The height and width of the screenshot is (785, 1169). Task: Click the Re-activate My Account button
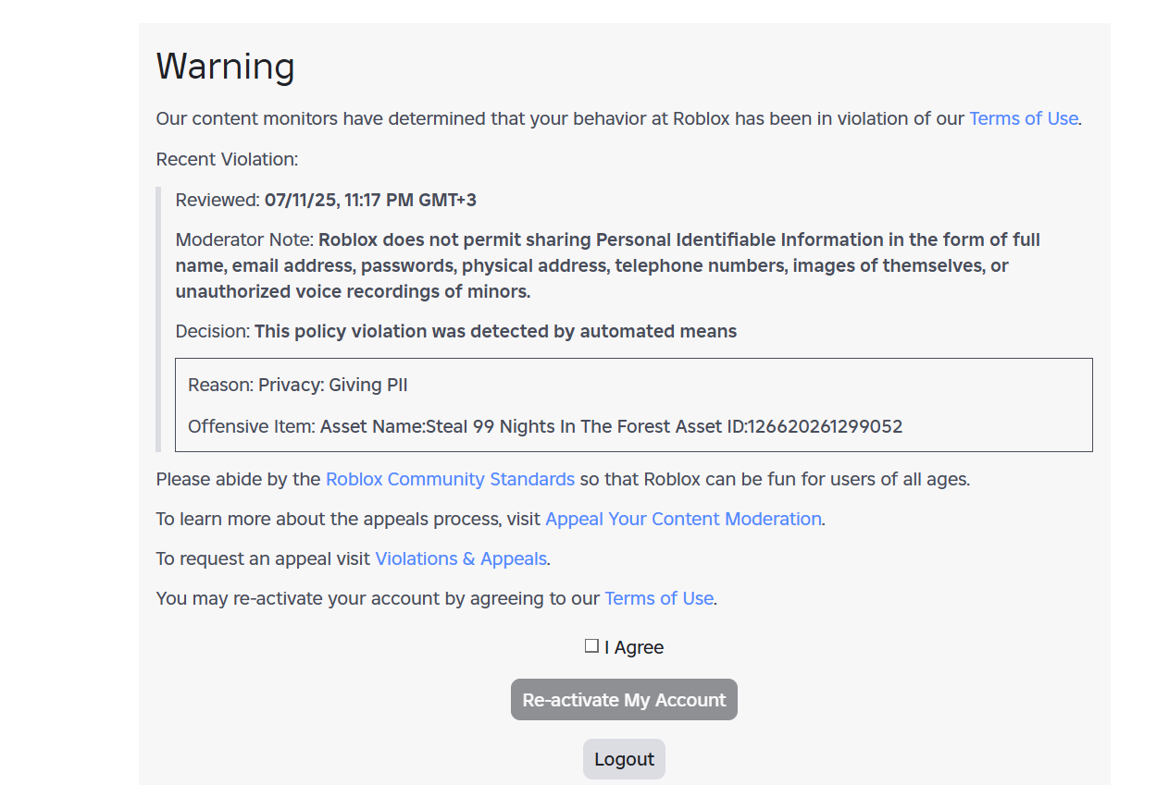(624, 699)
